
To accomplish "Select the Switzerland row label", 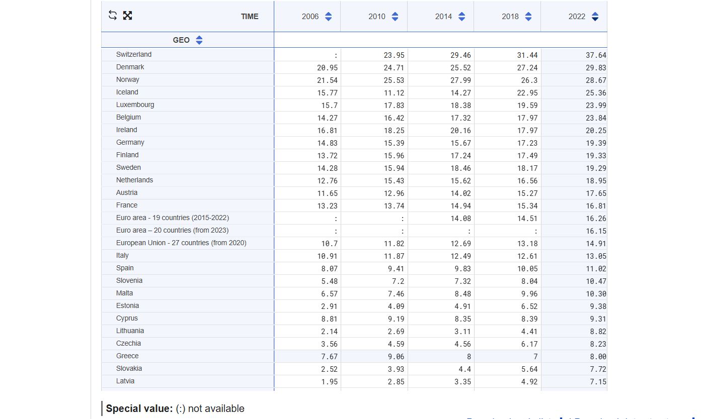I will (134, 55).
